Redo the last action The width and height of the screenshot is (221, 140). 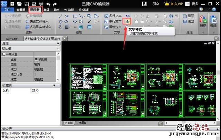(x=55, y=4)
